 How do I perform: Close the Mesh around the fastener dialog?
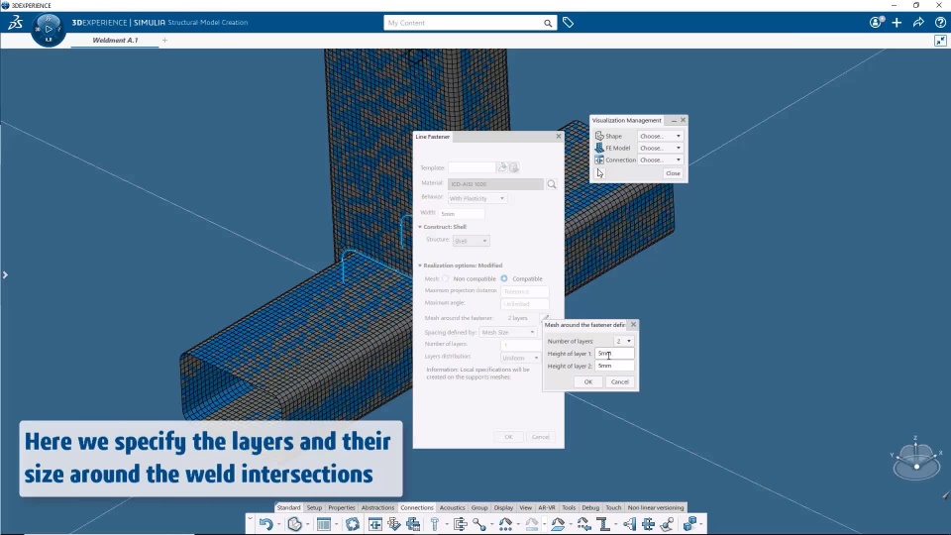tap(633, 325)
